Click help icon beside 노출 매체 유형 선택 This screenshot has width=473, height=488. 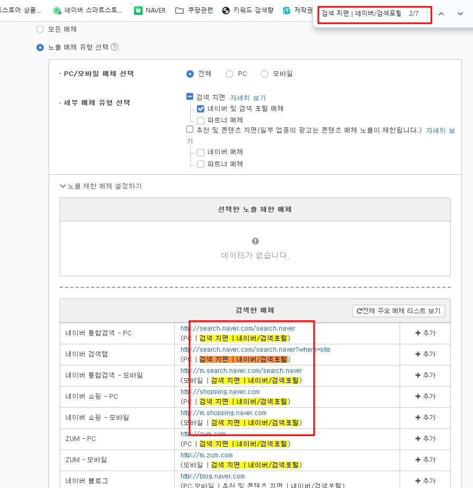click(115, 47)
